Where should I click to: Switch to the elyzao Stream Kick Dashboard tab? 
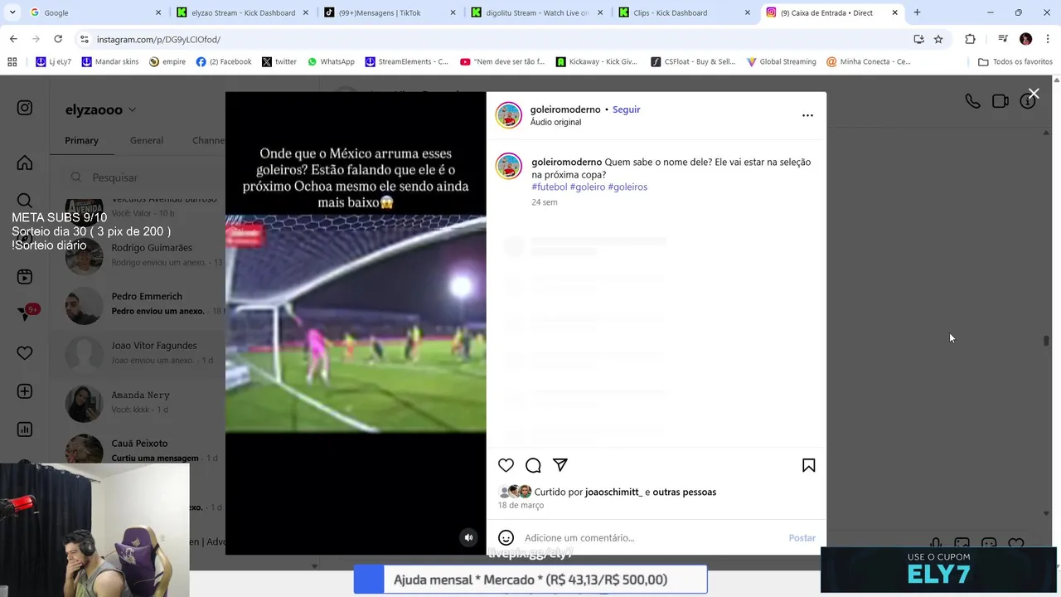(x=240, y=12)
